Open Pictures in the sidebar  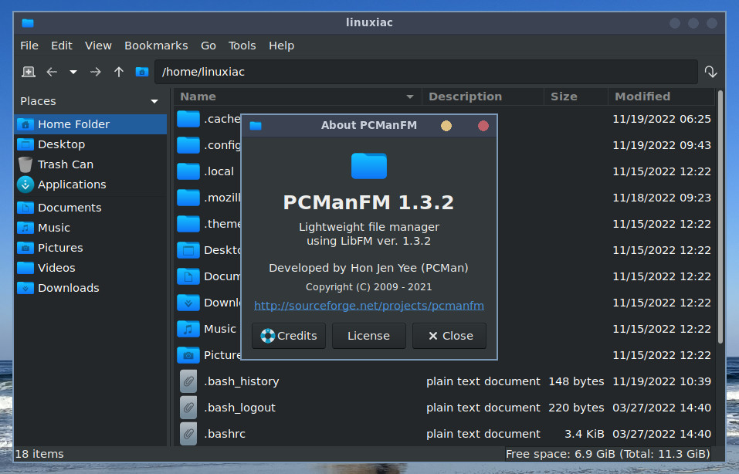(90, 247)
